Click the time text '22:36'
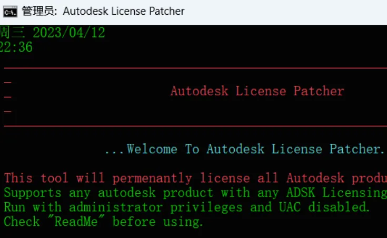387x238 pixels. click(x=16, y=47)
